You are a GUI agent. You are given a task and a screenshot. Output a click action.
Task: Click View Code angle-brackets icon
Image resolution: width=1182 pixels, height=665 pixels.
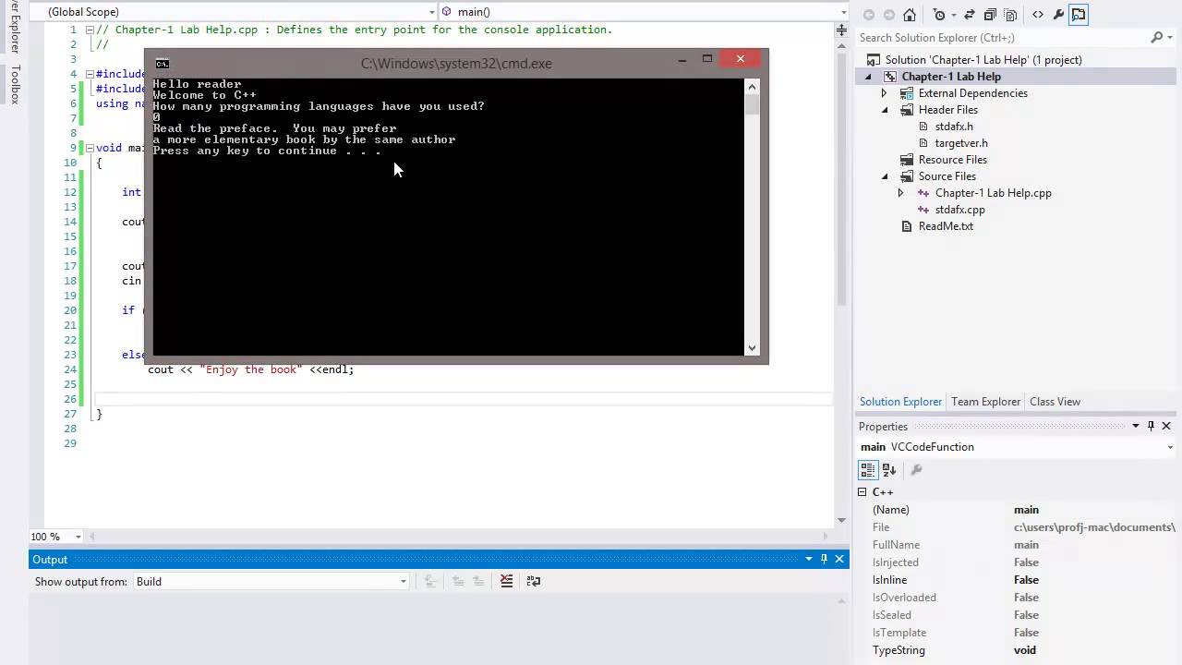1038,15
